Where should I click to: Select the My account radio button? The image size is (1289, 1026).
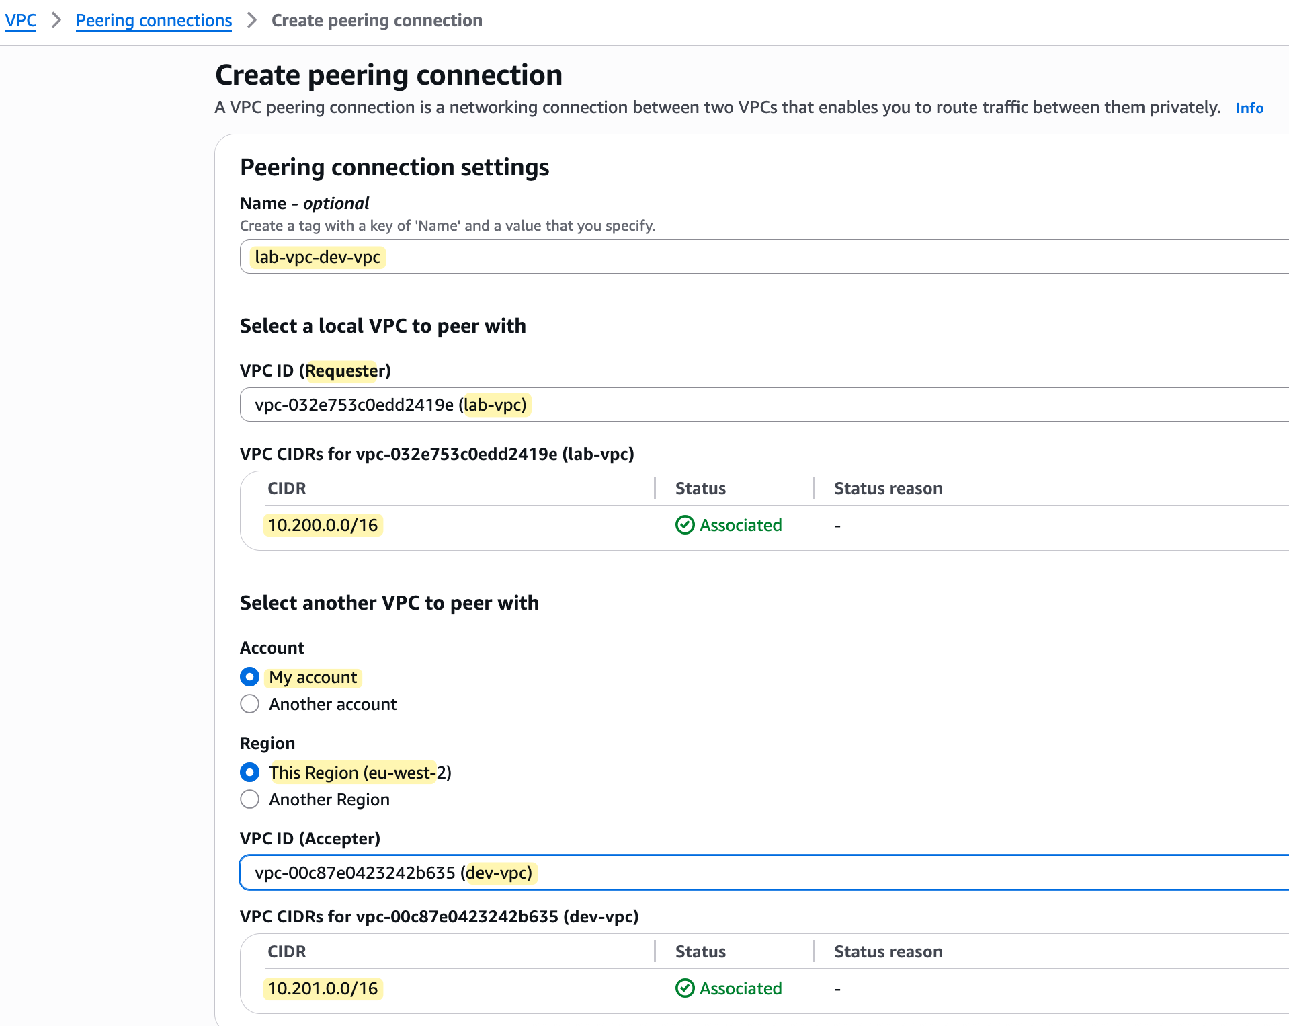pyautogui.click(x=249, y=677)
